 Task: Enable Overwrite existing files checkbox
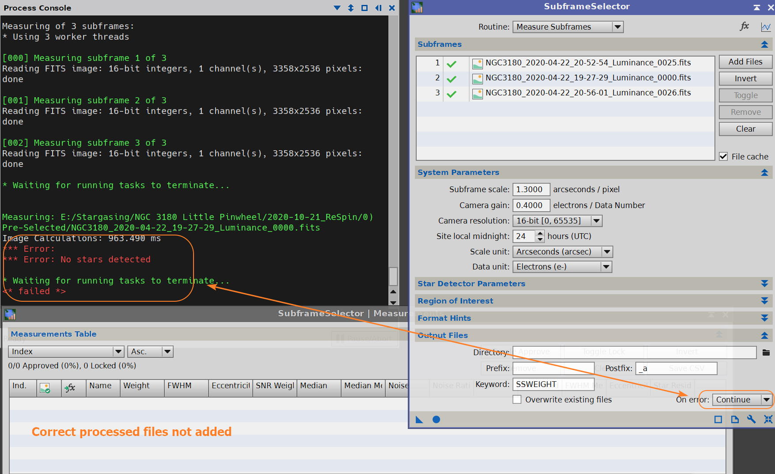pyautogui.click(x=517, y=399)
